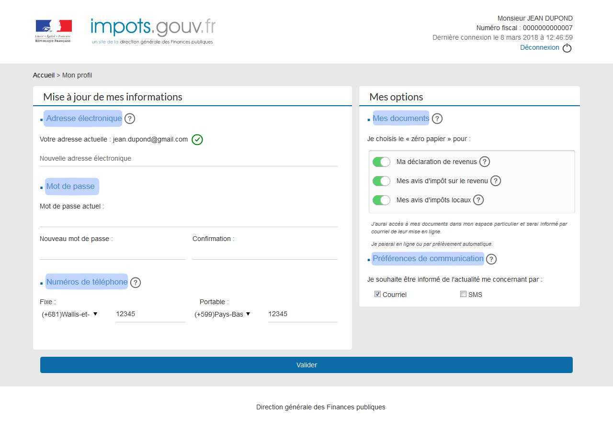The image size is (613, 429).
Task: Click the République Française logo
Action: 54,31
